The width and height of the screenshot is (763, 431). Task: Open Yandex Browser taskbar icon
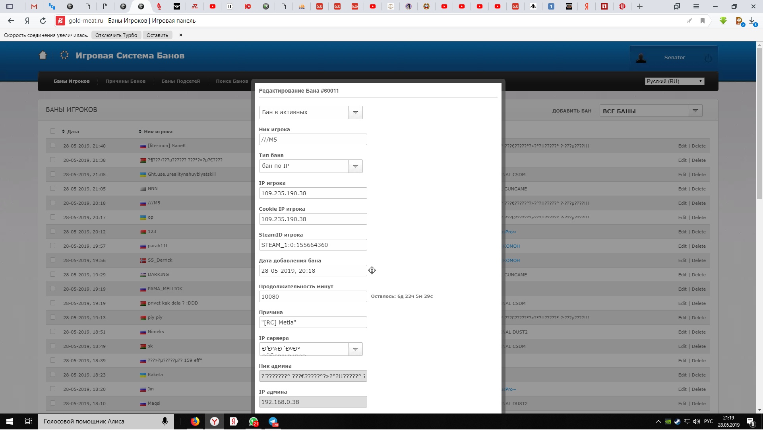click(x=214, y=422)
